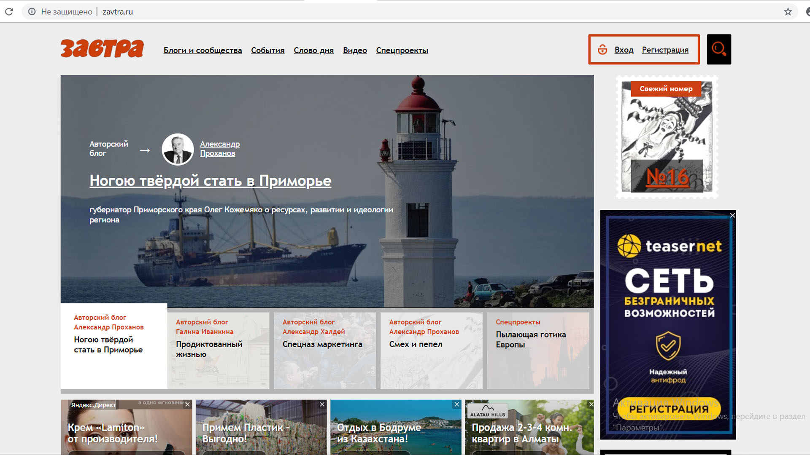Click the Вход login link
This screenshot has height=455, width=810.
tap(624, 50)
